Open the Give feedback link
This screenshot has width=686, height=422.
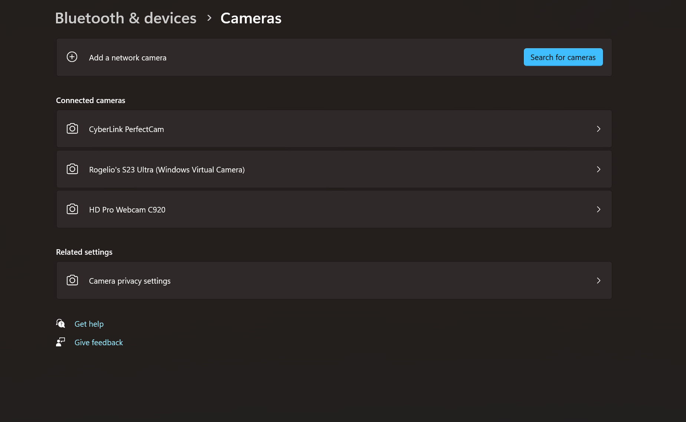click(99, 342)
